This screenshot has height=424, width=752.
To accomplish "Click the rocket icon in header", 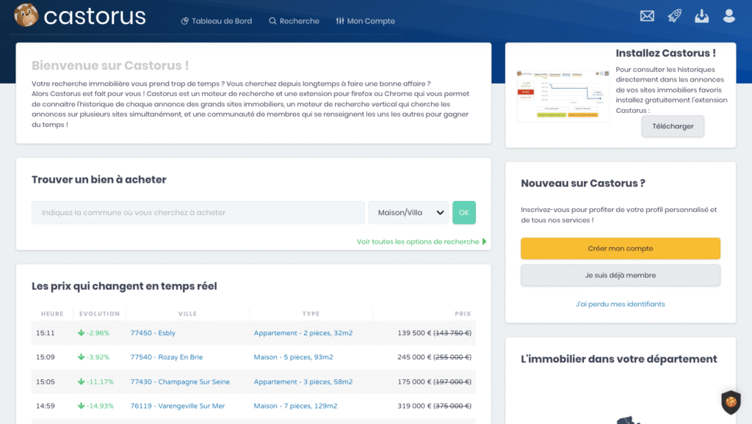I will point(674,16).
